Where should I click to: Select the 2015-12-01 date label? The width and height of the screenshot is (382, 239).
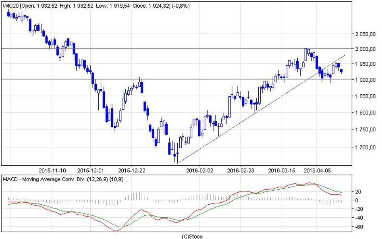[x=90, y=170]
